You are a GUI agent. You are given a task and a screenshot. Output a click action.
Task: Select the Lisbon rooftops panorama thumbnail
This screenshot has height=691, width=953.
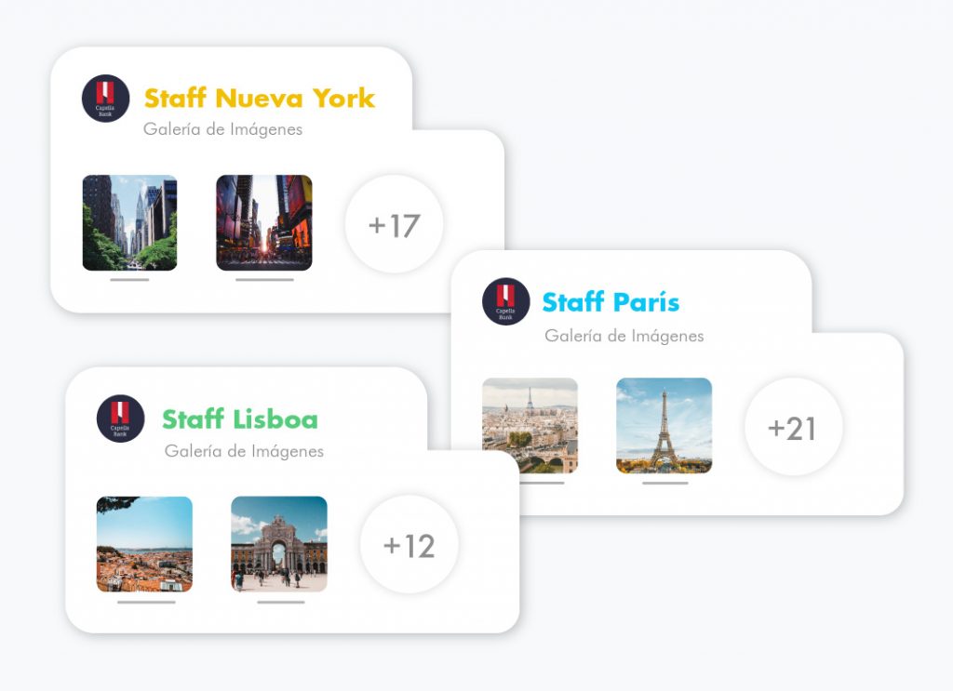coord(144,544)
